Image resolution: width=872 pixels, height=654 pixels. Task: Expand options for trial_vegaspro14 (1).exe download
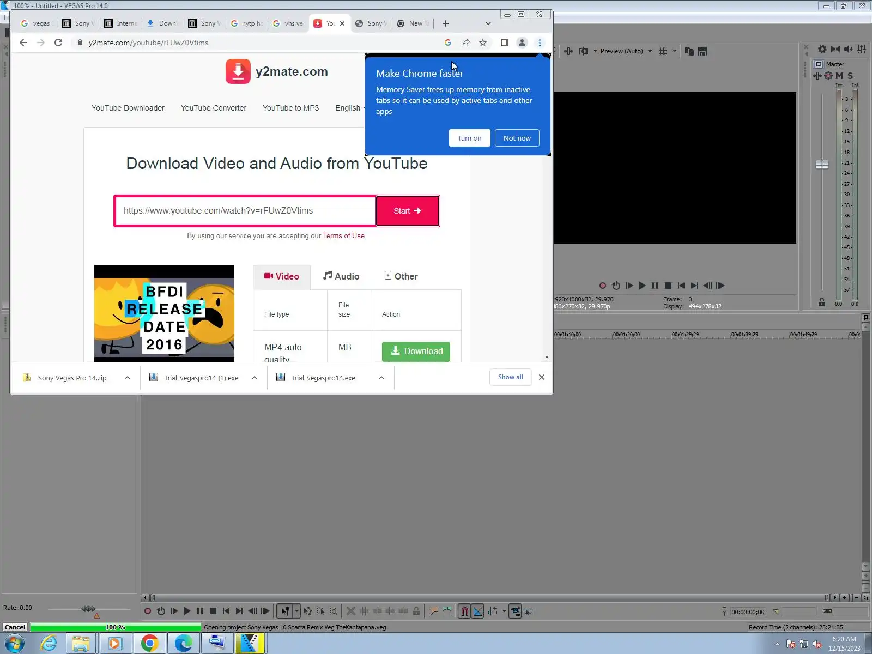coord(255,378)
